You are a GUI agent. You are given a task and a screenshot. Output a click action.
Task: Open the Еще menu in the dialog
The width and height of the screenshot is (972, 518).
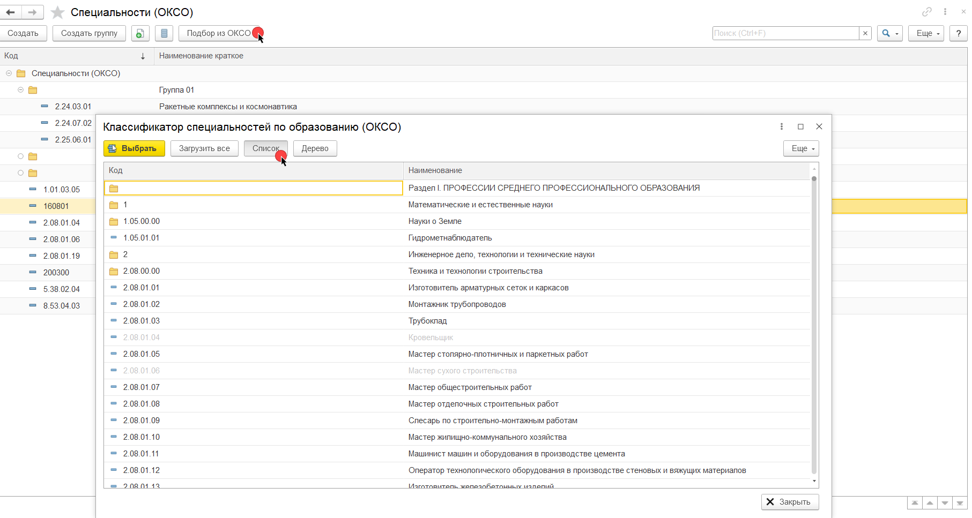pos(800,148)
